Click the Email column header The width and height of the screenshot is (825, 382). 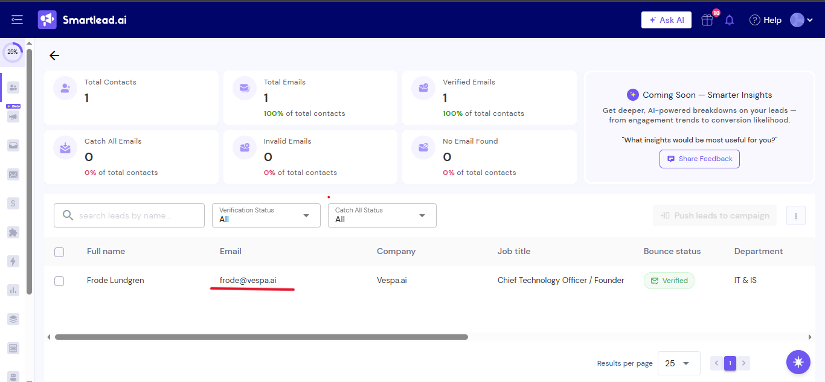tap(231, 251)
